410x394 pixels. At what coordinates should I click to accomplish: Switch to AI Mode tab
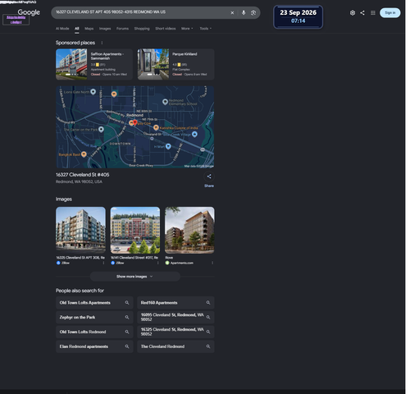(x=62, y=29)
